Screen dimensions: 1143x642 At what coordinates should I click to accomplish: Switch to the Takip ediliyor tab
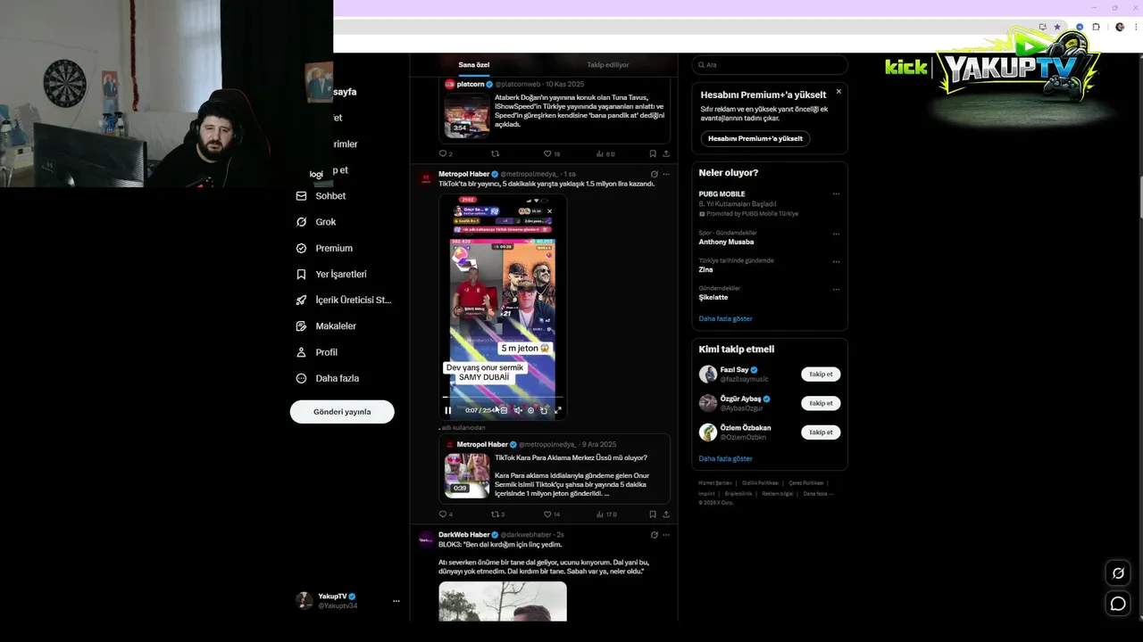[608, 65]
